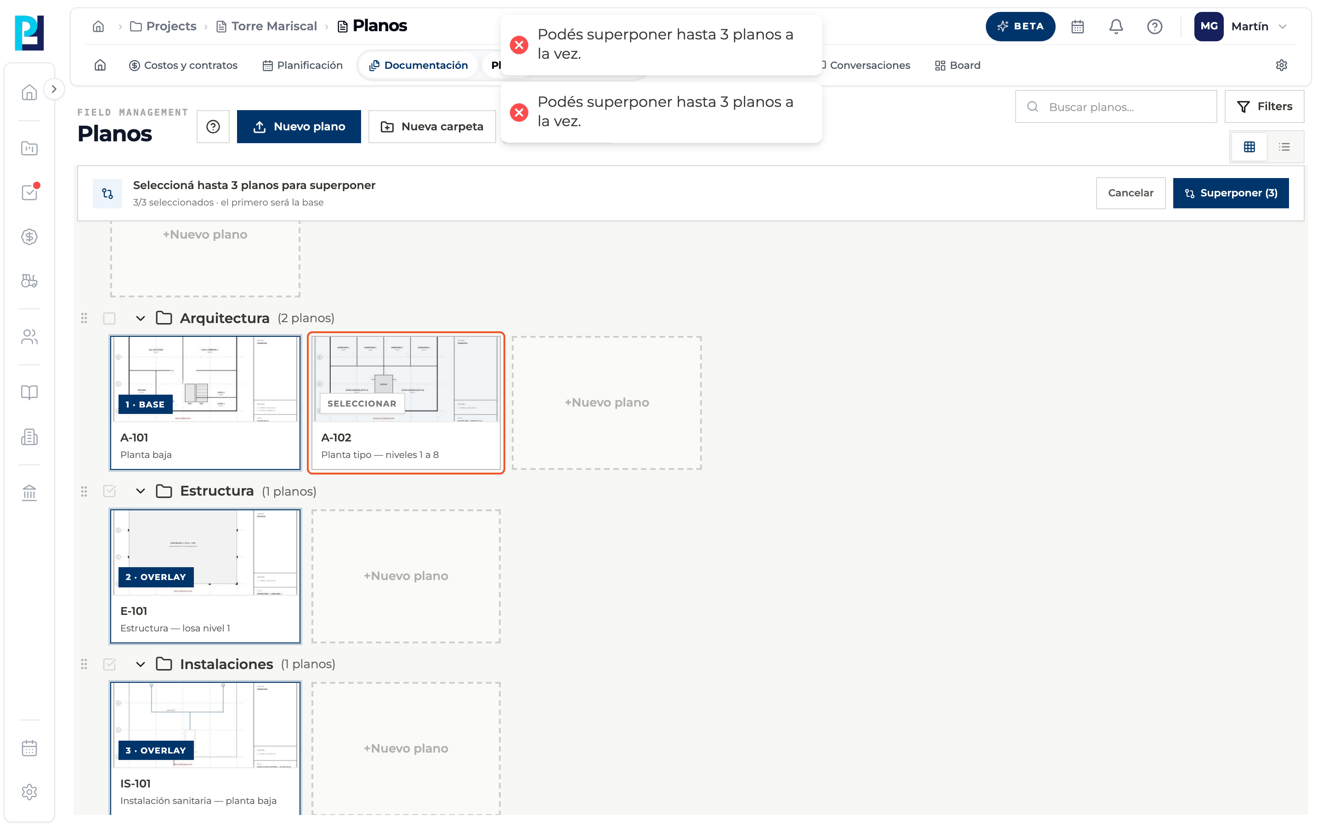Screen dimensions: 1323x826
Task: Open the settings gear at sidebar bottom
Action: point(29,792)
